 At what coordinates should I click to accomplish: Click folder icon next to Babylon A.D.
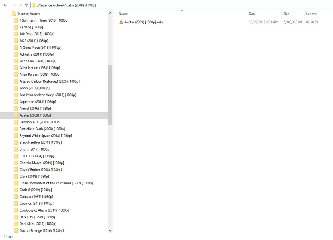click(16, 122)
